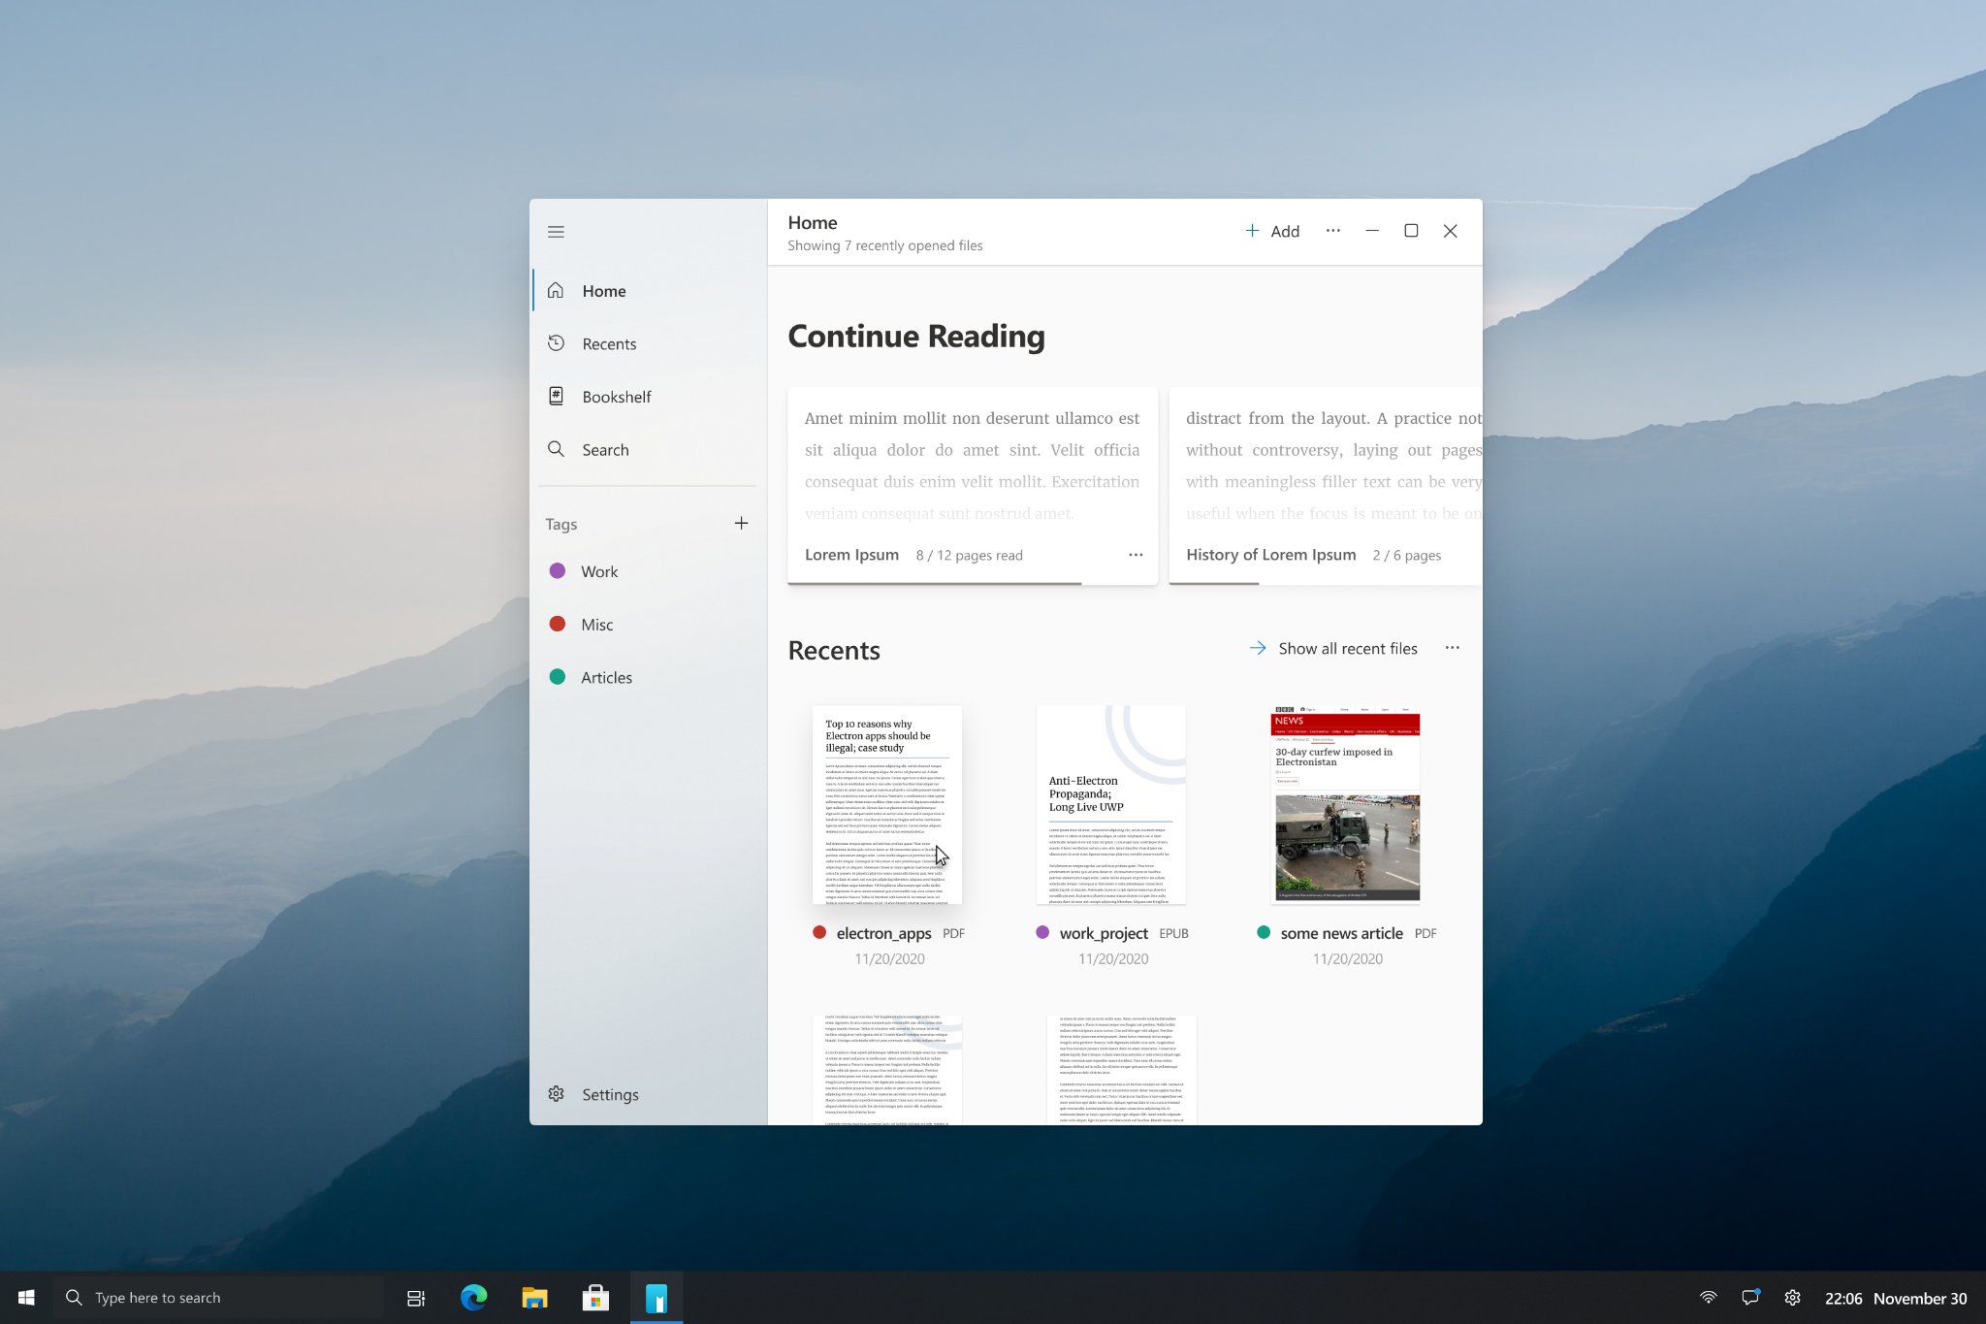Open the title bar more options menu
Image resolution: width=1986 pixels, height=1324 pixels.
click(x=1332, y=231)
